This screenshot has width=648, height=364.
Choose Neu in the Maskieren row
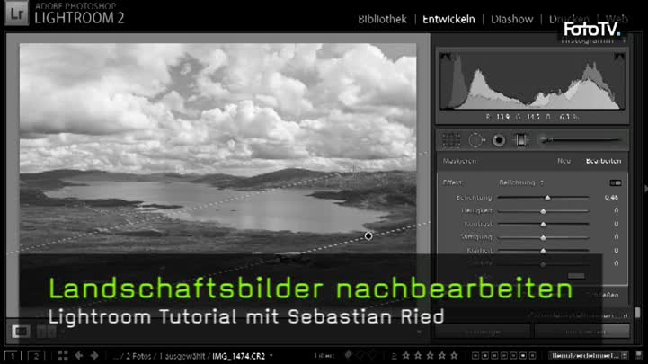click(x=564, y=161)
